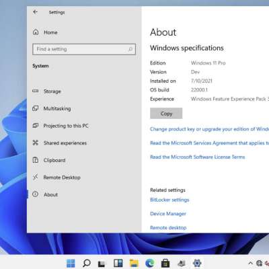This screenshot has height=269, width=269.
Task: Open taskbar Search
Action: pyautogui.click(x=87, y=263)
